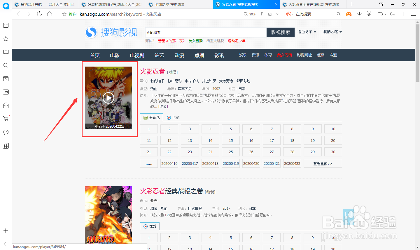420x250 pixels.
Task: Toggle night mode moon icon
Action: click(x=393, y=14)
